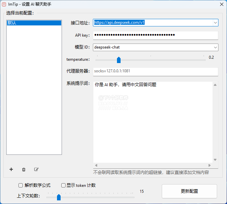Expand the 接口地址 dropdown arrow
Image resolution: width=227 pixels, height=204 pixels.
(215, 23)
